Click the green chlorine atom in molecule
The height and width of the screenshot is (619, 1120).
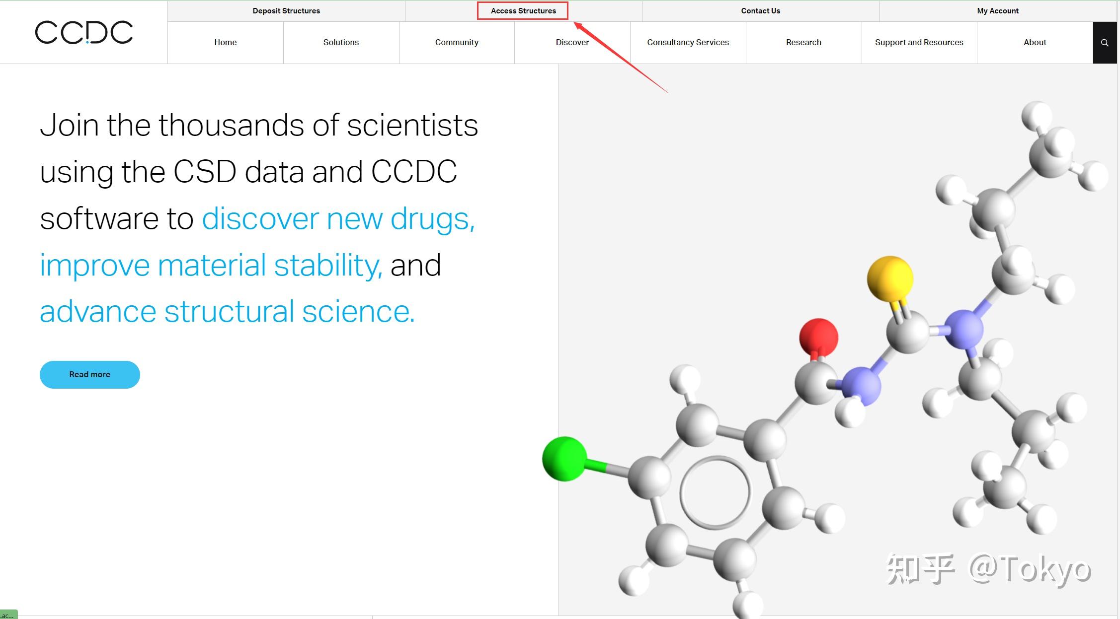click(564, 459)
